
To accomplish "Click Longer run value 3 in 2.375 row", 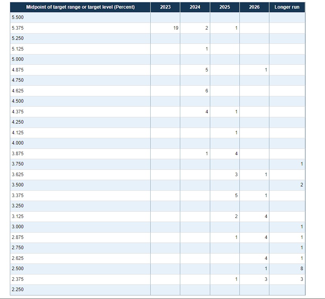I will click(x=302, y=280).
